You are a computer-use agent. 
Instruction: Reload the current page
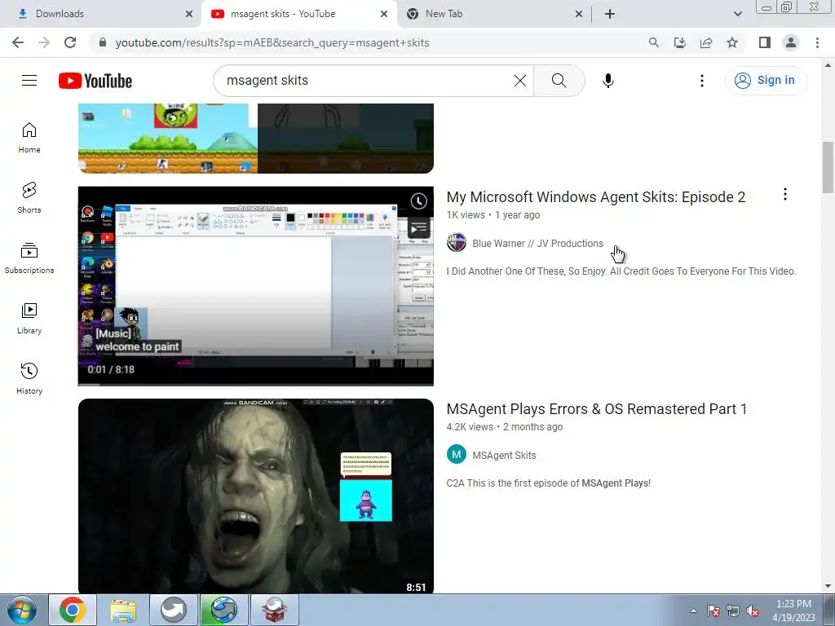pyautogui.click(x=70, y=42)
